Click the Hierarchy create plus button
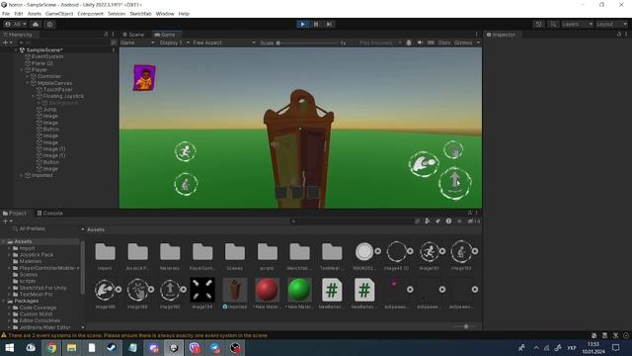Viewport: 632px width, 356px height. 6,43
